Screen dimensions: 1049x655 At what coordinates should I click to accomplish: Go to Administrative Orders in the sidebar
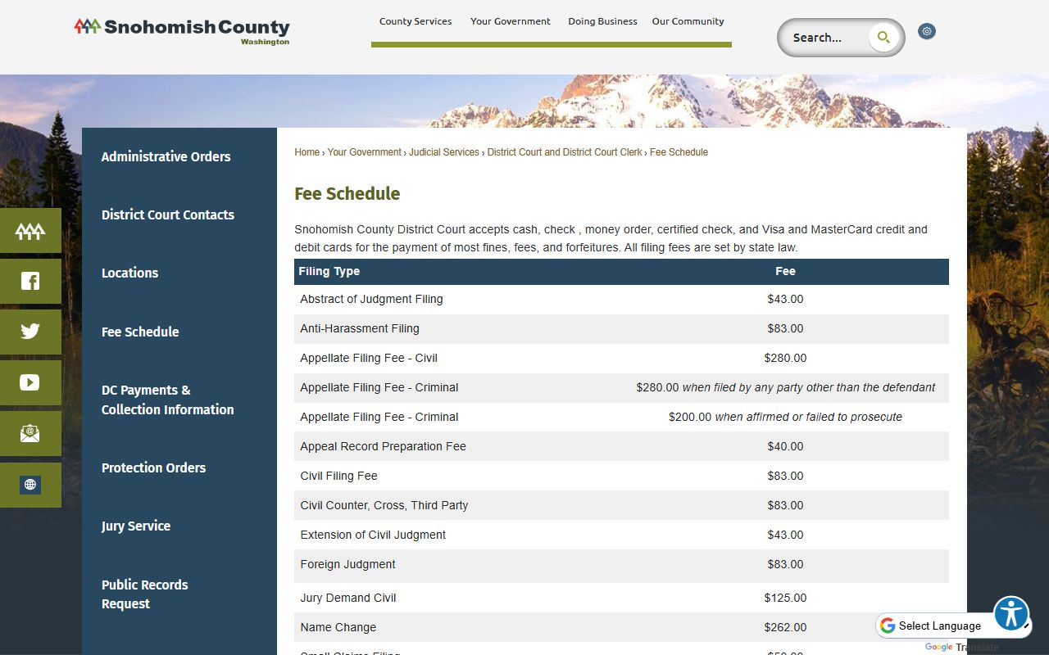click(166, 156)
